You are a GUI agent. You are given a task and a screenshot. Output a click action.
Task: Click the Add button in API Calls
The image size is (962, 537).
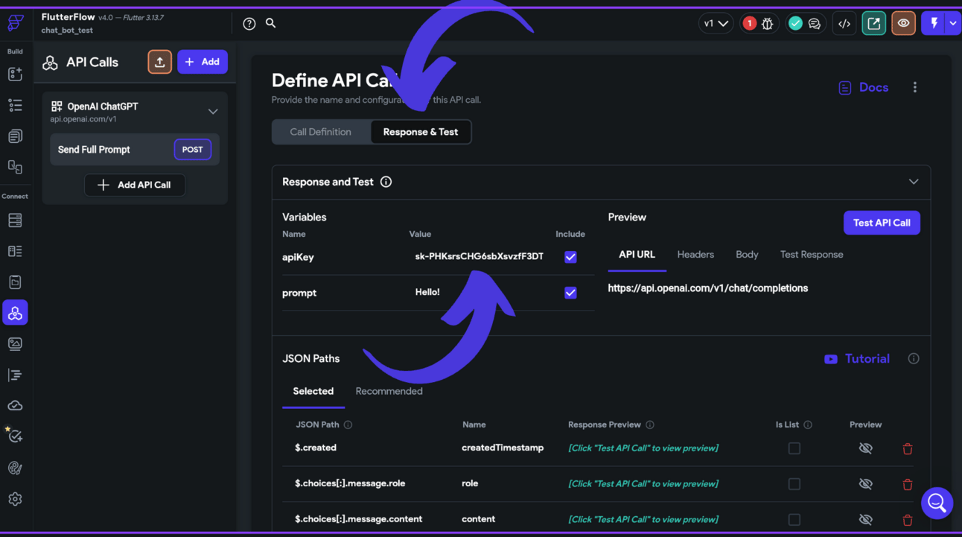203,62
